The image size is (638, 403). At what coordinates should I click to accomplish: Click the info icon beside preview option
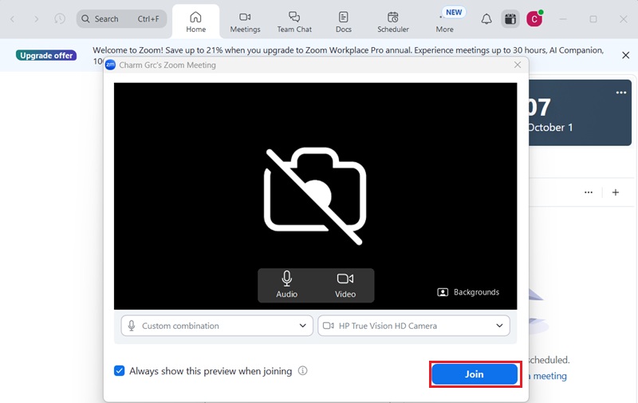point(303,371)
